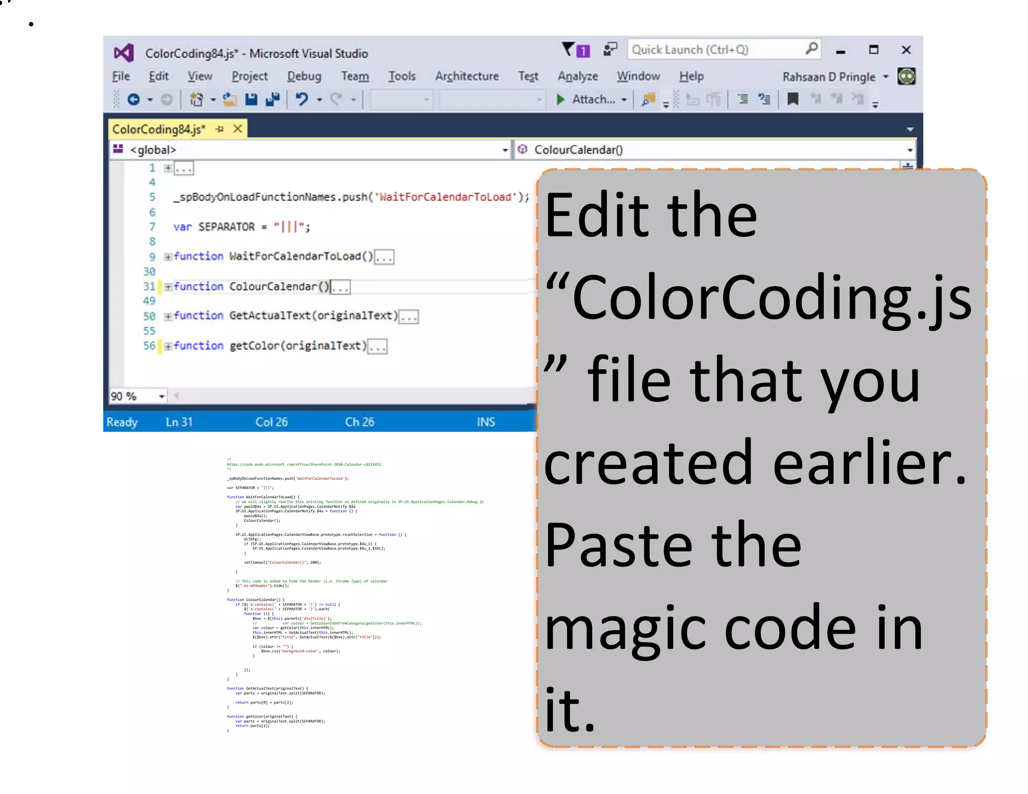Image resolution: width=1028 pixels, height=794 pixels.
Task: Expand the GetActualText function outline
Action: (168, 316)
